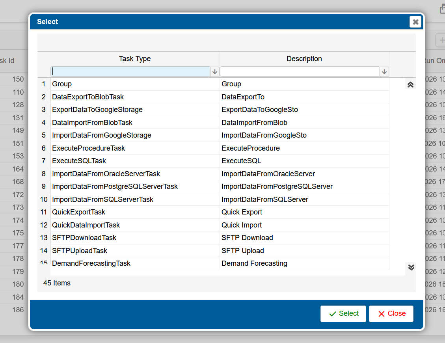Click row number 9 in the grid
Screen dimensions: 445x343
coord(44,186)
